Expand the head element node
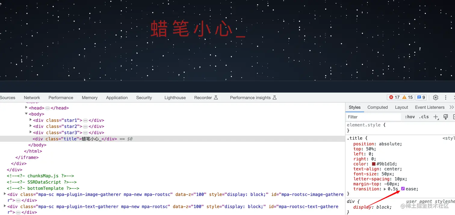The image size is (455, 215). [26, 108]
